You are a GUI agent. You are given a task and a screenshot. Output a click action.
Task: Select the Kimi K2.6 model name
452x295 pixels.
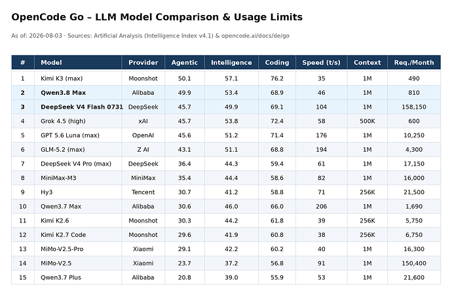[55, 220]
